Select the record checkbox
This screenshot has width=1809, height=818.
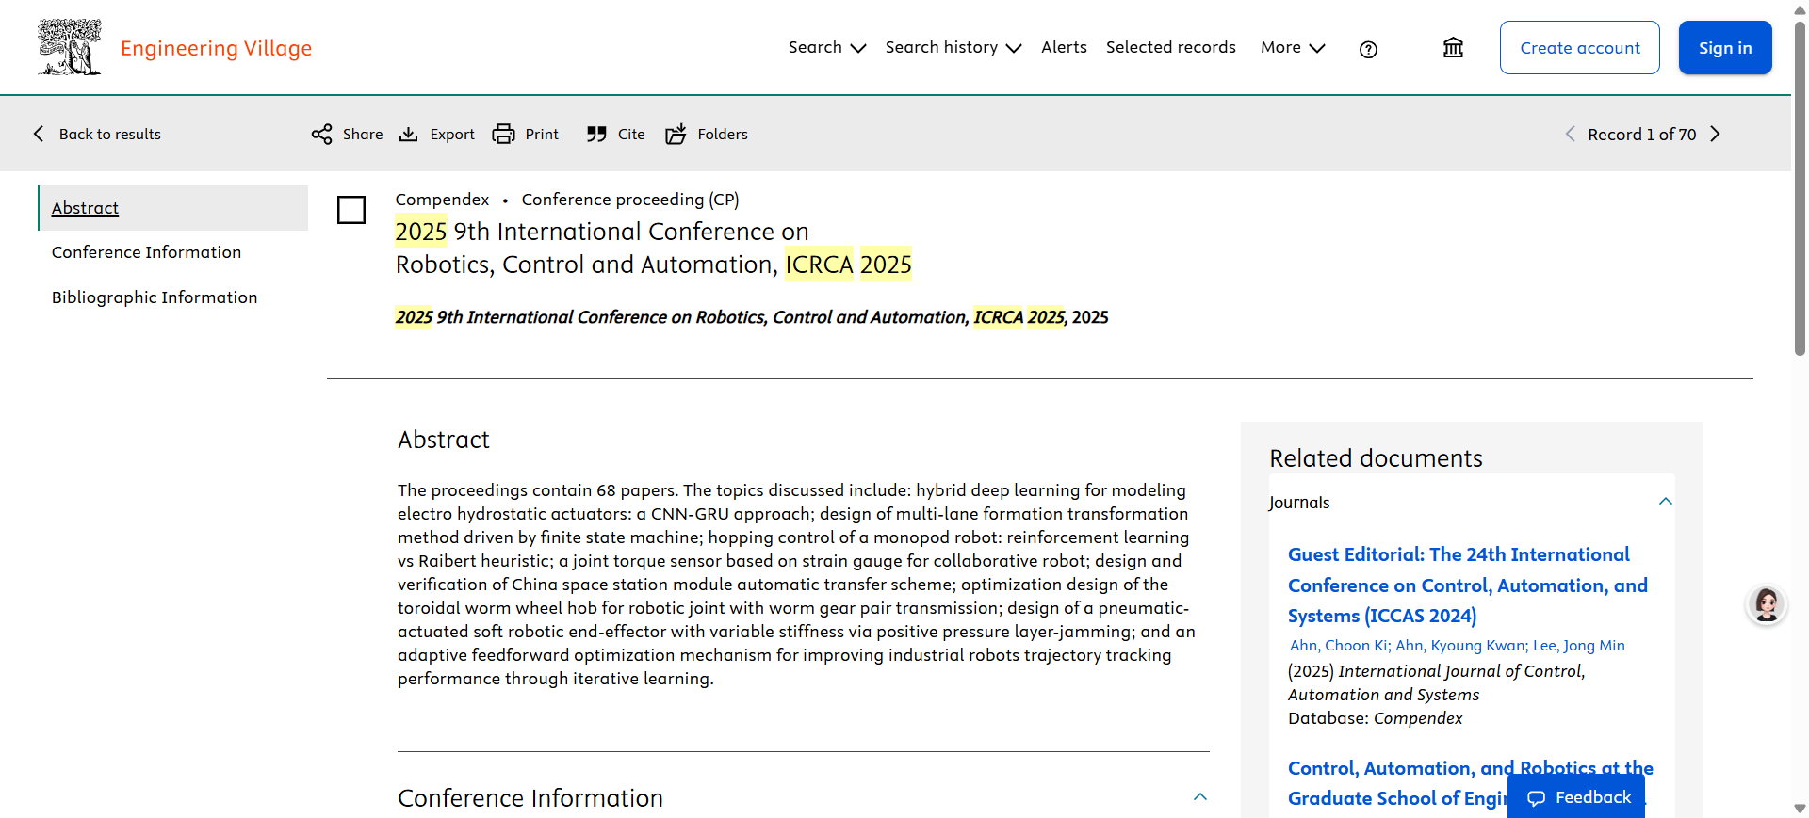[351, 210]
